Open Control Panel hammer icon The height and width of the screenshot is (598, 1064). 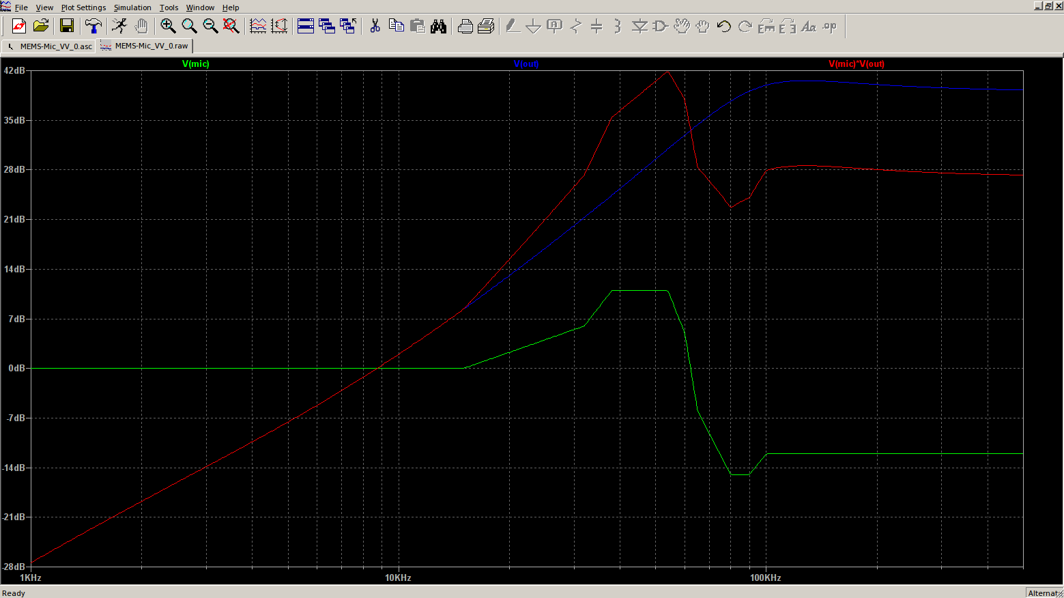point(93,26)
